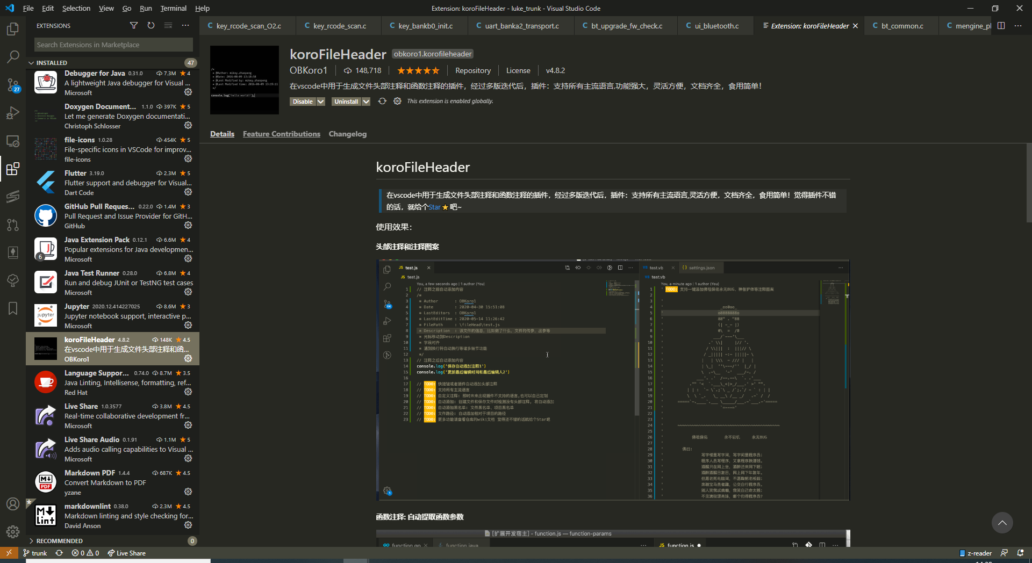Open manage gear for Flutter extension

pyautogui.click(x=188, y=192)
